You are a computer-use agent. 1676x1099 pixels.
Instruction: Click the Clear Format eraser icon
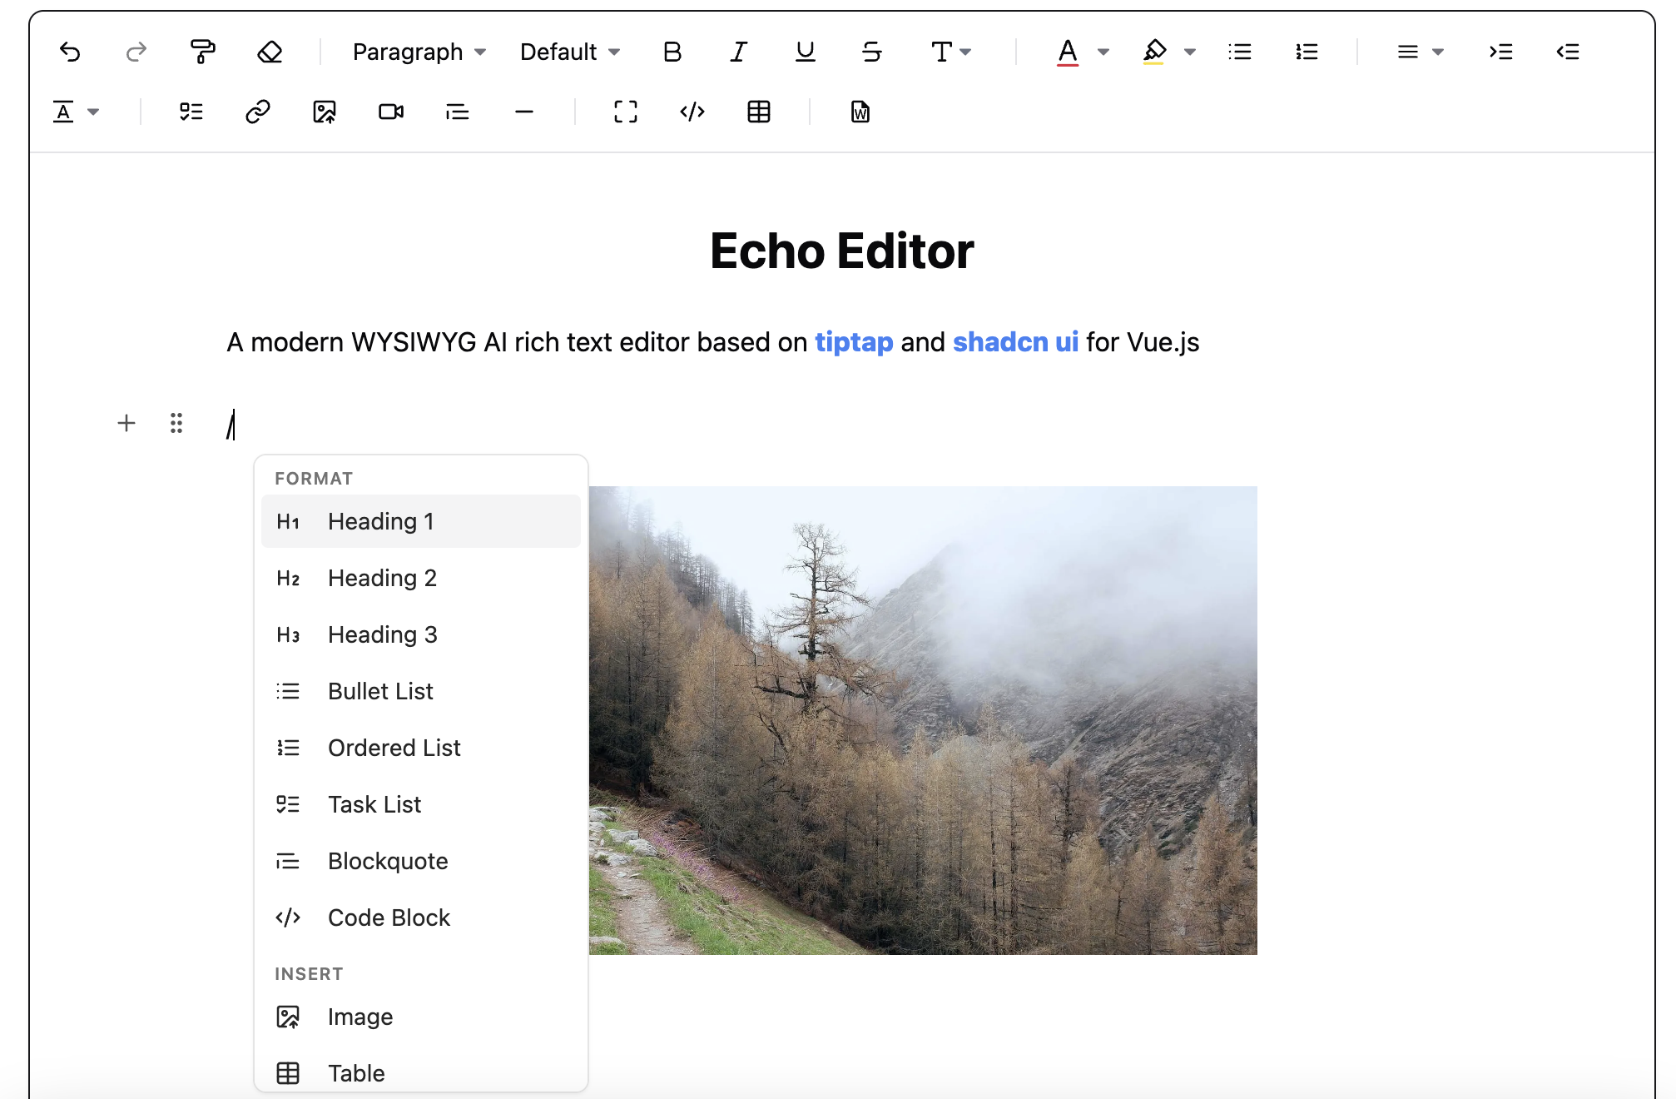270,52
